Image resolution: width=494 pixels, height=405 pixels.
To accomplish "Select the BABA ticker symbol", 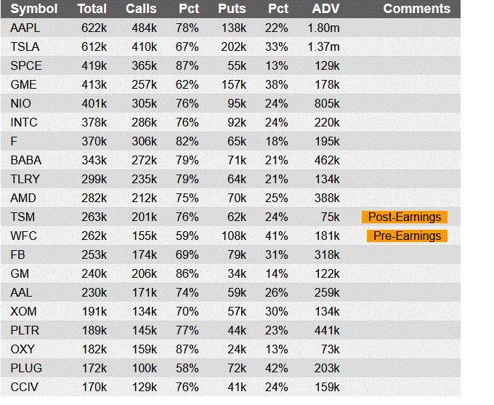I will [x=25, y=160].
